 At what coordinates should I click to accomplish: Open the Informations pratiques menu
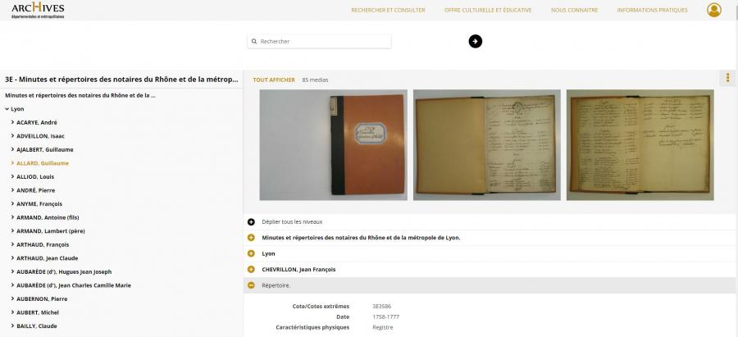click(652, 10)
